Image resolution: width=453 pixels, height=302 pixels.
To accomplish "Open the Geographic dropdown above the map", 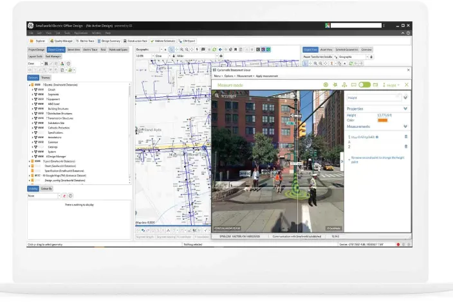I will coord(149,49).
